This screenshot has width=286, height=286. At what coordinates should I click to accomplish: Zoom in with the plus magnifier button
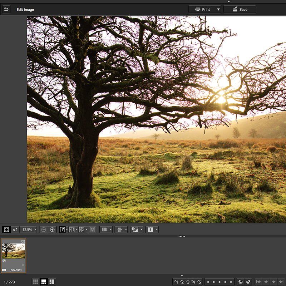[x=52, y=230]
